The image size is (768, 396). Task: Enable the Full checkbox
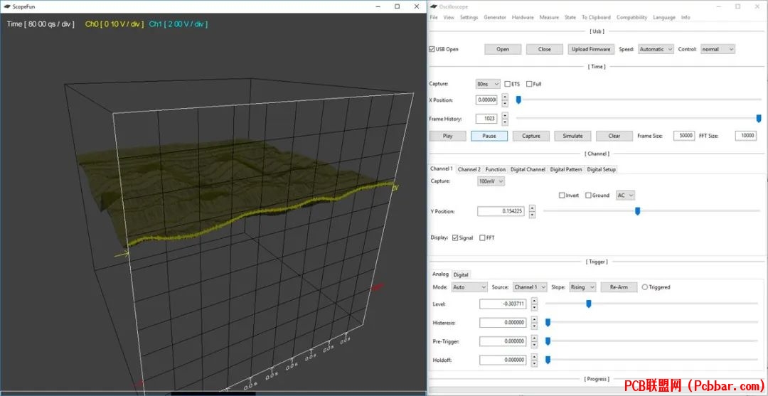click(529, 84)
